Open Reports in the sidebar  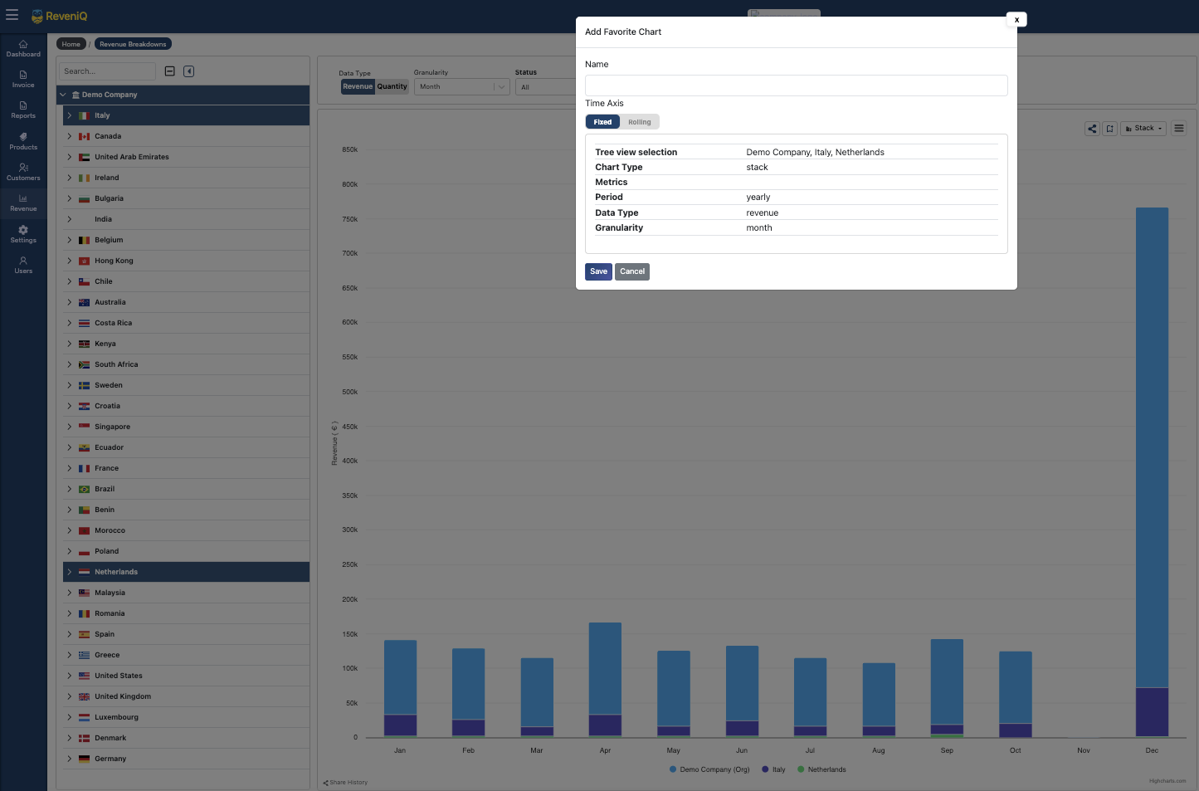(x=23, y=110)
